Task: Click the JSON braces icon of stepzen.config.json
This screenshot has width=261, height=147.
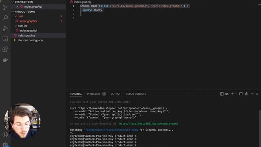Action: tap(15, 40)
